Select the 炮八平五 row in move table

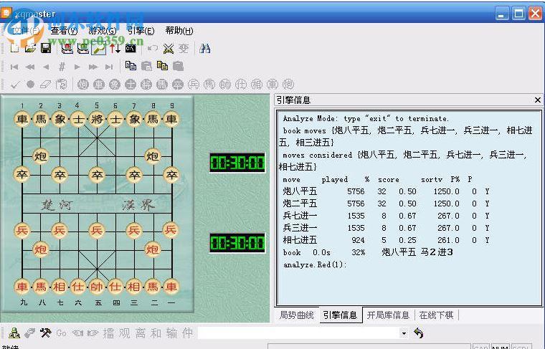tap(386, 191)
